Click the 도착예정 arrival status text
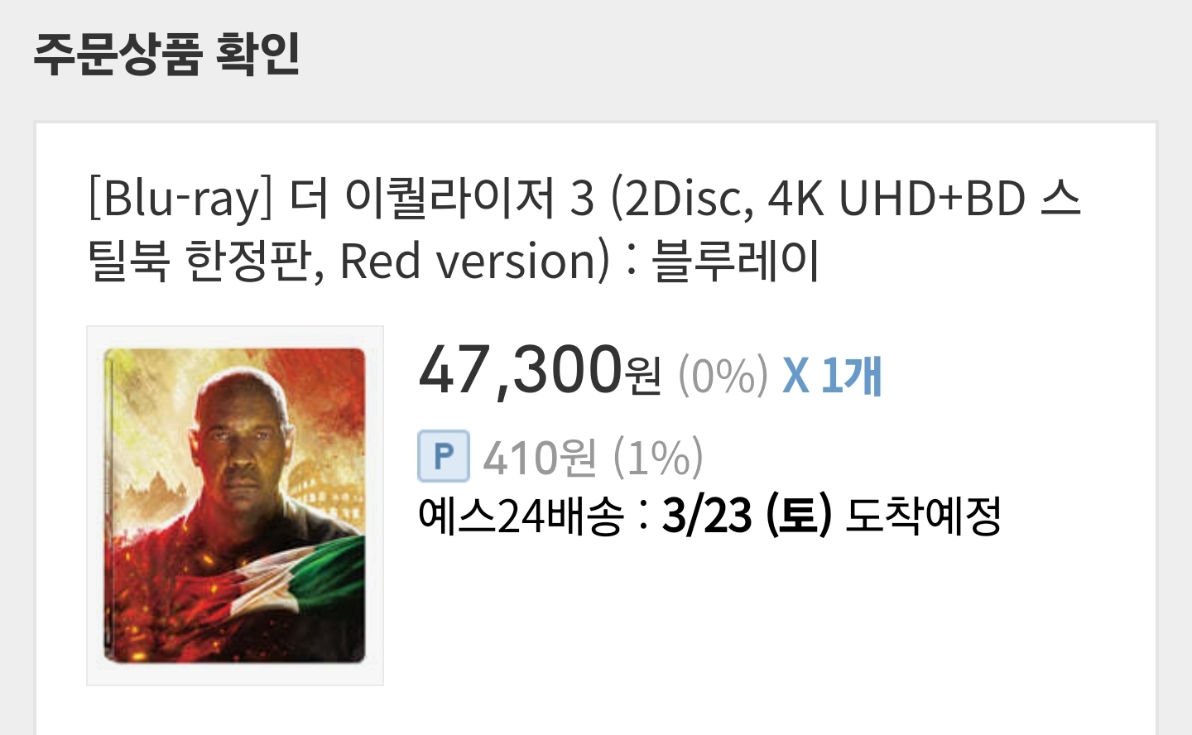This screenshot has height=735, width=1192. pyautogui.click(x=924, y=516)
